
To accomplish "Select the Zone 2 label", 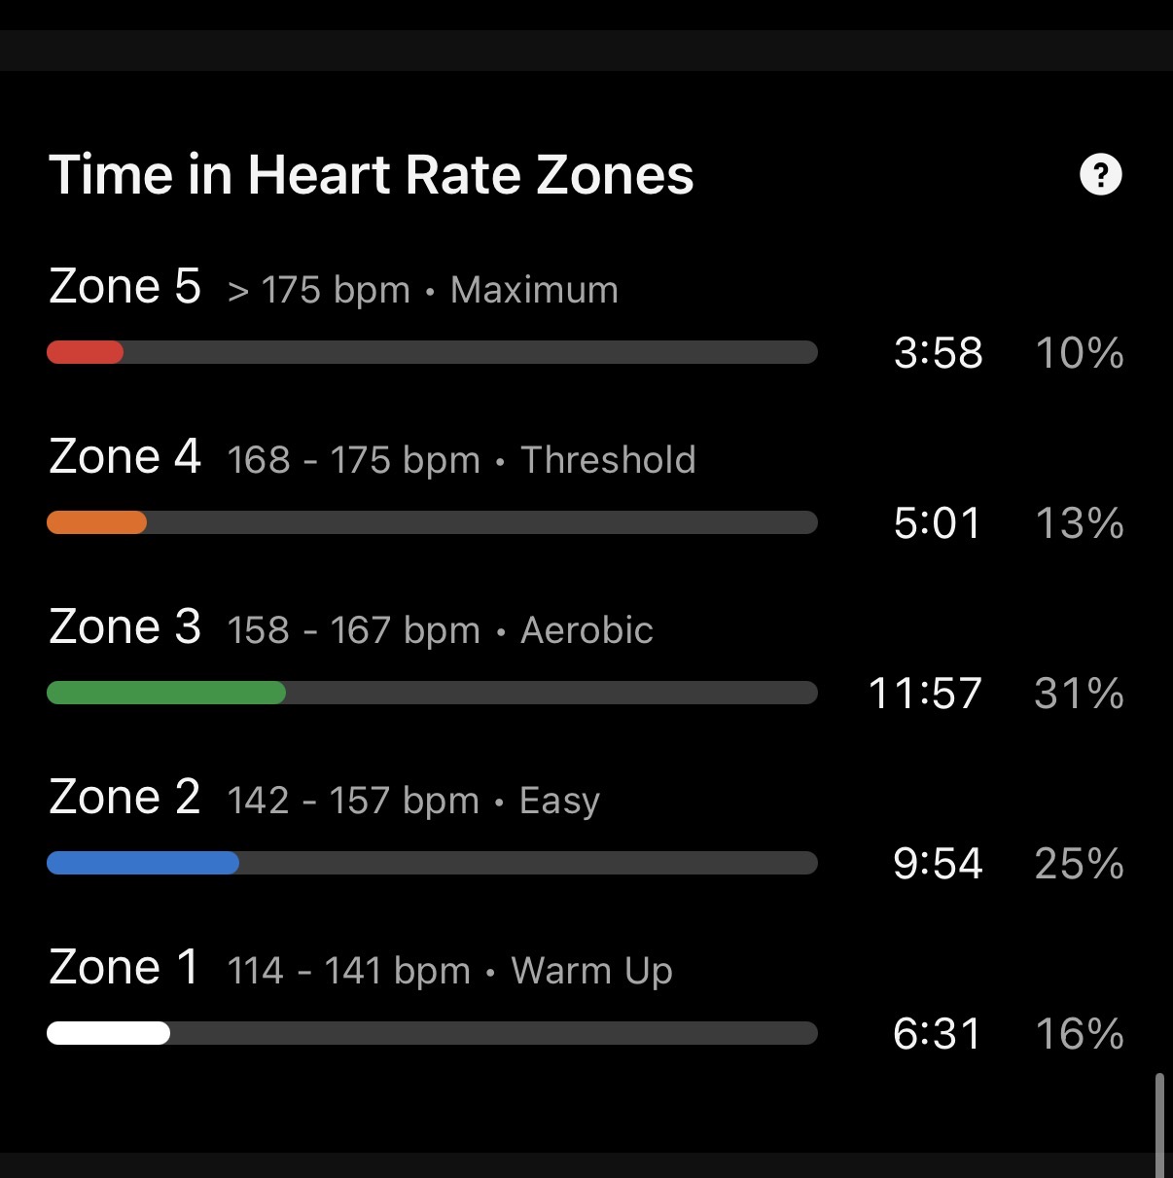I will coord(124,798).
